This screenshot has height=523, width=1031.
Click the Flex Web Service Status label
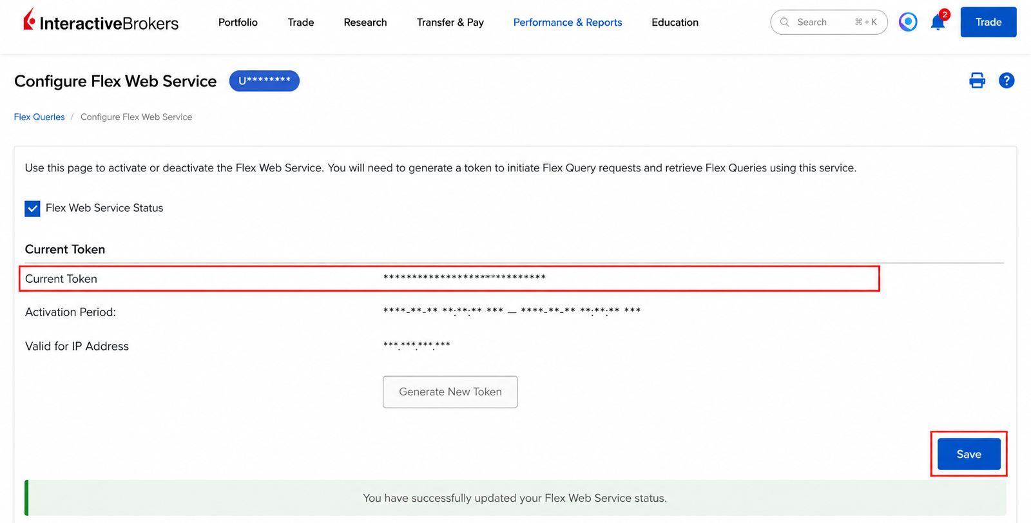point(104,208)
